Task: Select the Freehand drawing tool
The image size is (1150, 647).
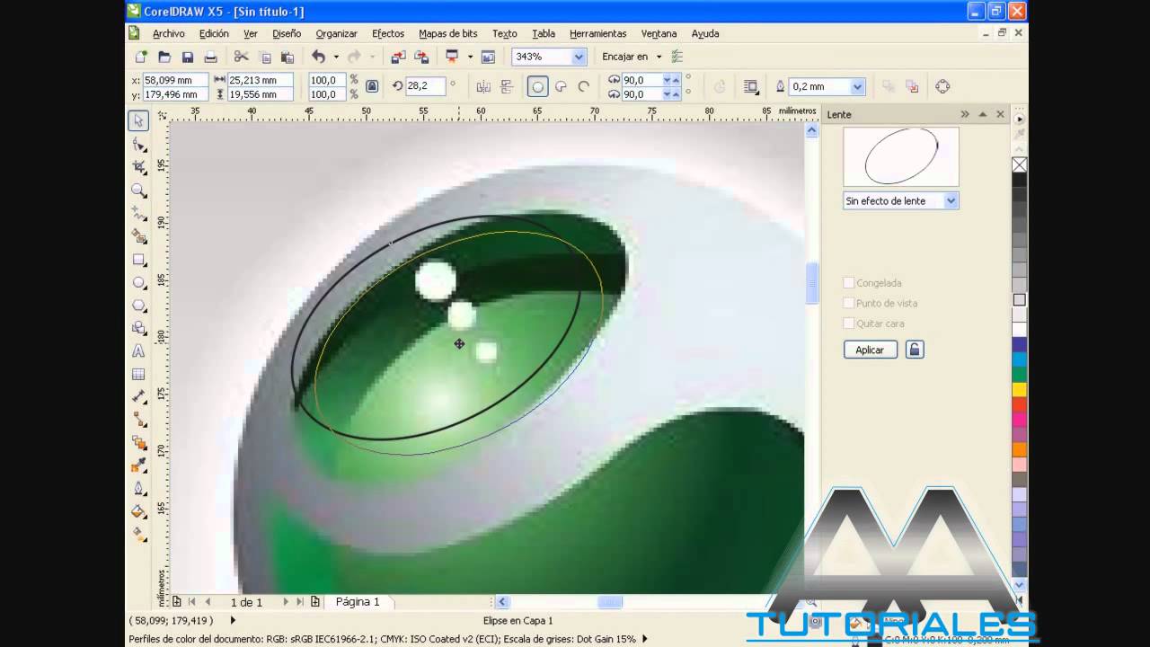Action: (138, 214)
